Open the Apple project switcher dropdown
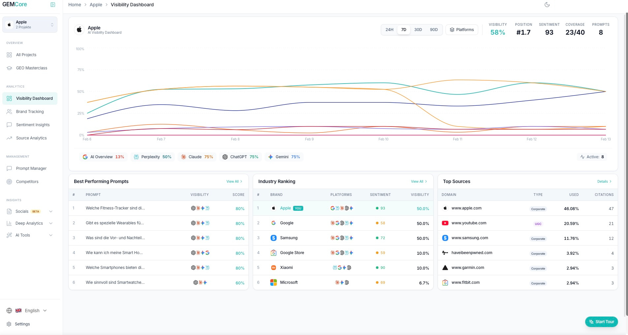 pyautogui.click(x=30, y=25)
